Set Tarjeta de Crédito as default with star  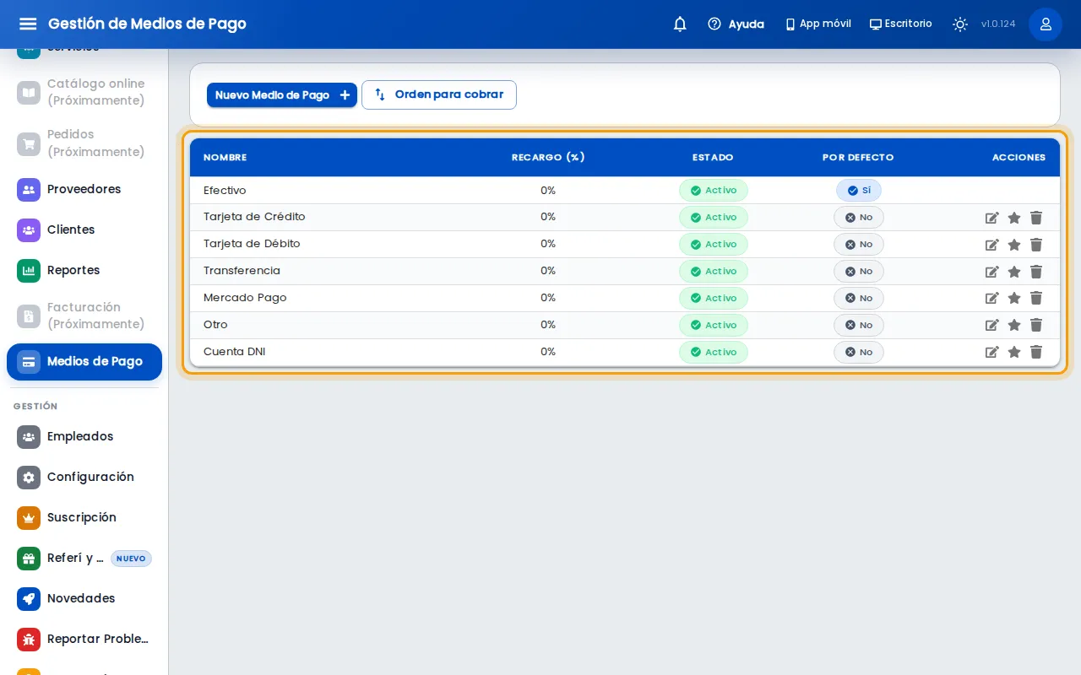(x=1014, y=218)
